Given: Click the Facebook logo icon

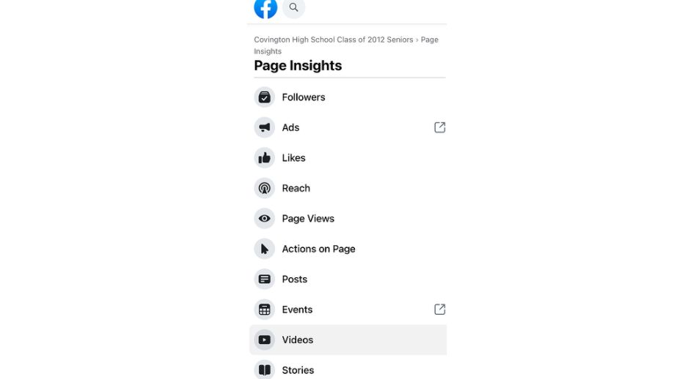Looking at the screenshot, I should click(265, 7).
